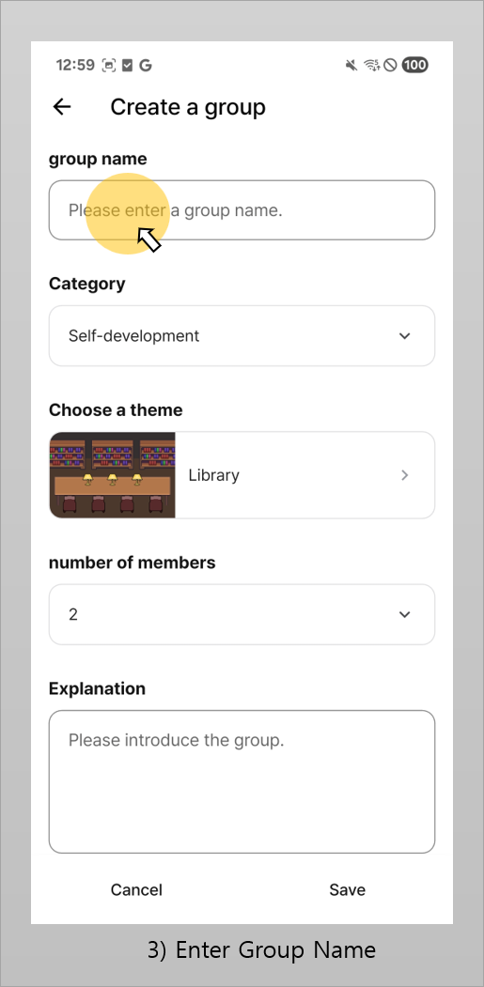484x987 pixels.
Task: Tap the clock showing 12:59
Action: (75, 65)
